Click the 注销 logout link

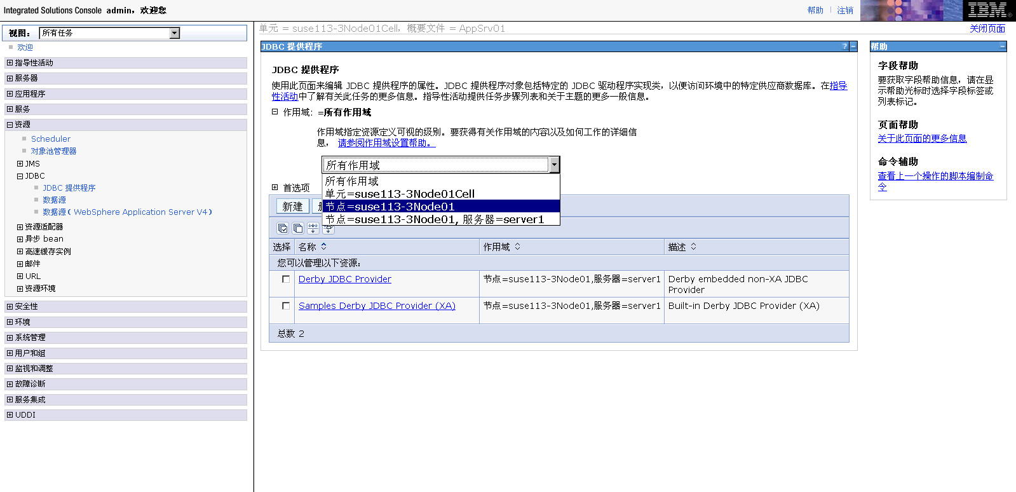click(844, 10)
